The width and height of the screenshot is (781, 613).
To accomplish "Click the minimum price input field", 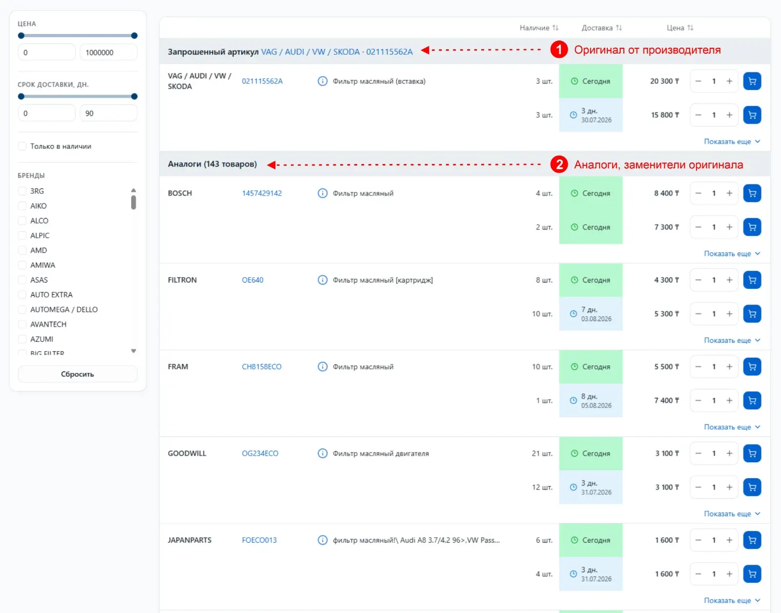I will click(x=47, y=52).
